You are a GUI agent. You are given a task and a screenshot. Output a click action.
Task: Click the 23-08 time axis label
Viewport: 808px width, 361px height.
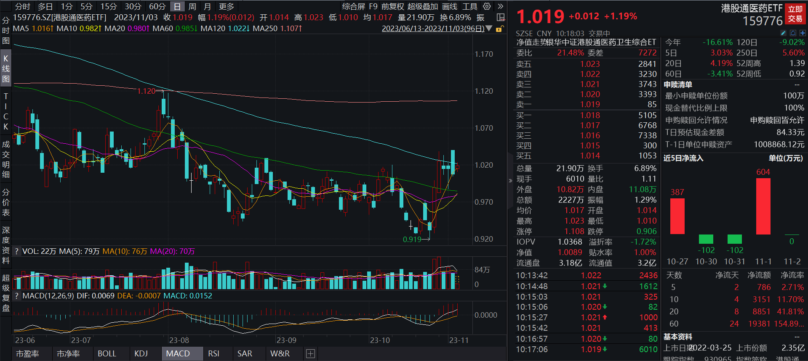point(179,340)
